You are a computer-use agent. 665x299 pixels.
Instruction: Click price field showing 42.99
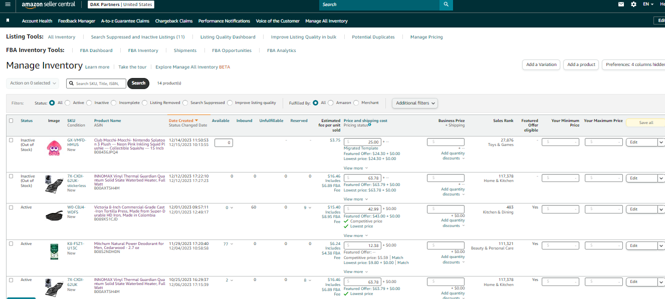point(363,209)
